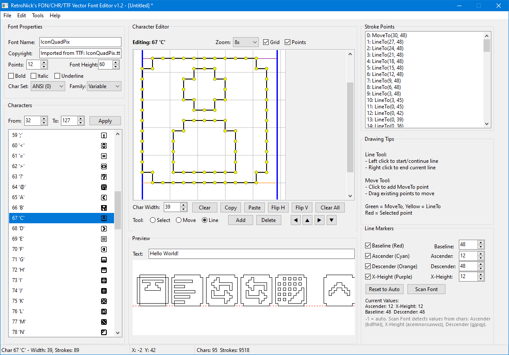509x355 pixels.
Task: Click the down arrow nudge button
Action: (331, 220)
